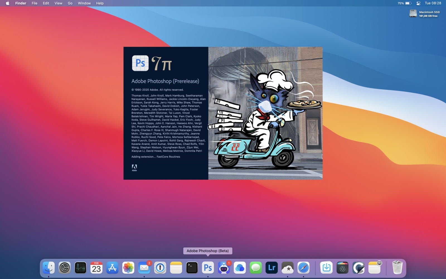Open the File menu
This screenshot has width=446, height=279.
point(35,3)
